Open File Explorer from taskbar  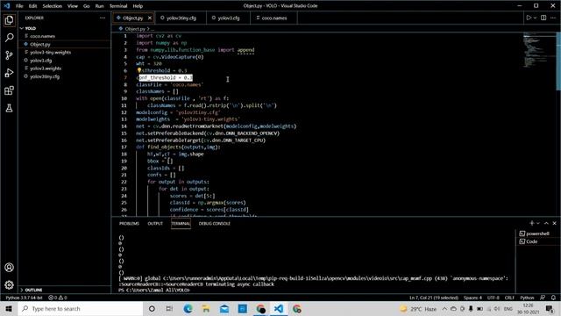(206, 308)
